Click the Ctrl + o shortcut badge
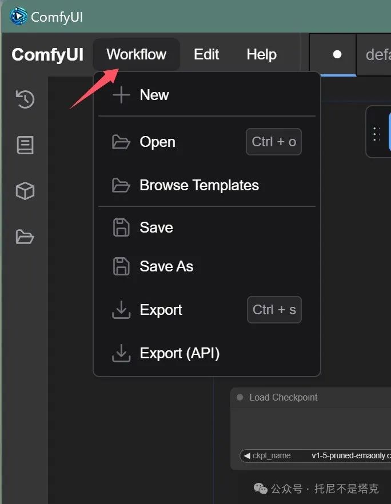The image size is (391, 504). pos(274,142)
